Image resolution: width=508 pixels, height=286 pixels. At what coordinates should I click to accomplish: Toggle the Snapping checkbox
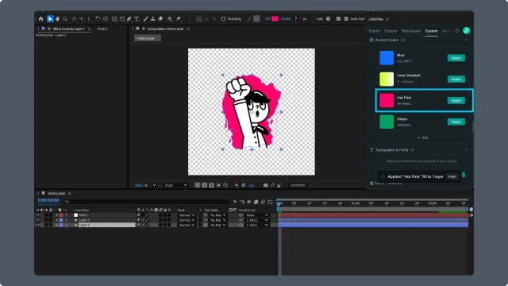coord(223,19)
